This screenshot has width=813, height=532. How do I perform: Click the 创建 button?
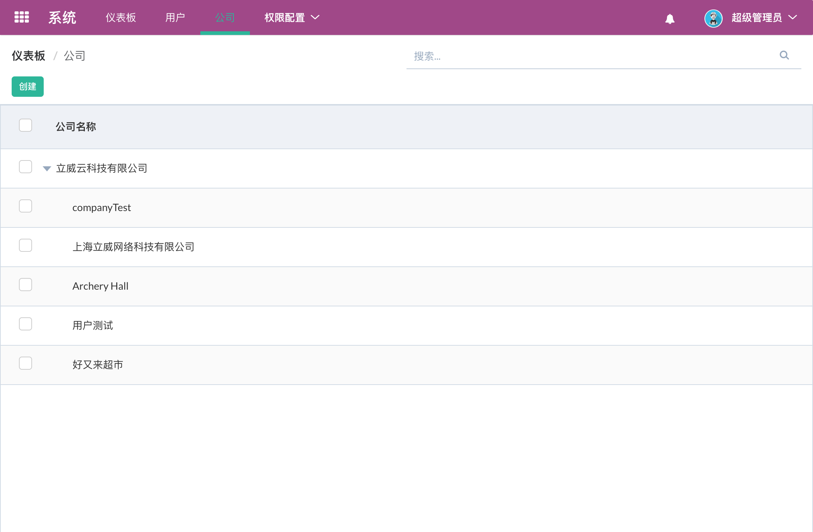28,87
